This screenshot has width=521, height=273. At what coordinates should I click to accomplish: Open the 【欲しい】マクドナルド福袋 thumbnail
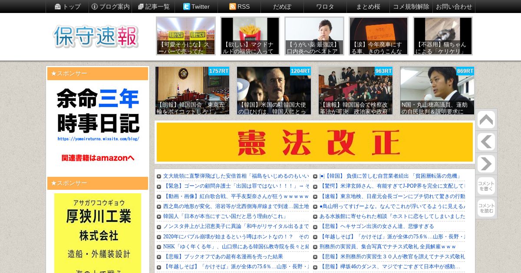coord(250,36)
